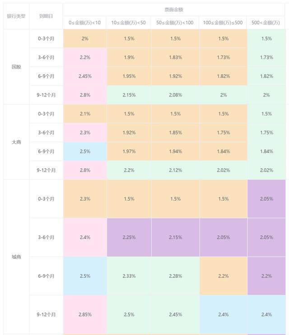
Task: Click the 国股 bank type cell
Action: [x=16, y=67]
